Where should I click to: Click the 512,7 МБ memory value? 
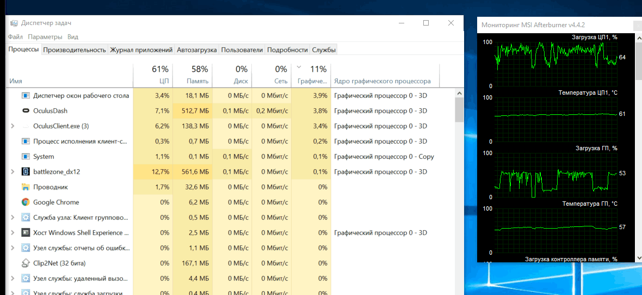pyautogui.click(x=193, y=110)
